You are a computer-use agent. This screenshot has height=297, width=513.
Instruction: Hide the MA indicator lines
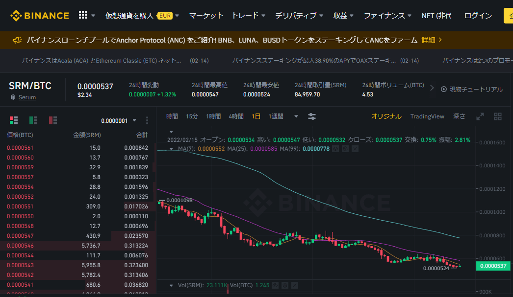[335, 149]
